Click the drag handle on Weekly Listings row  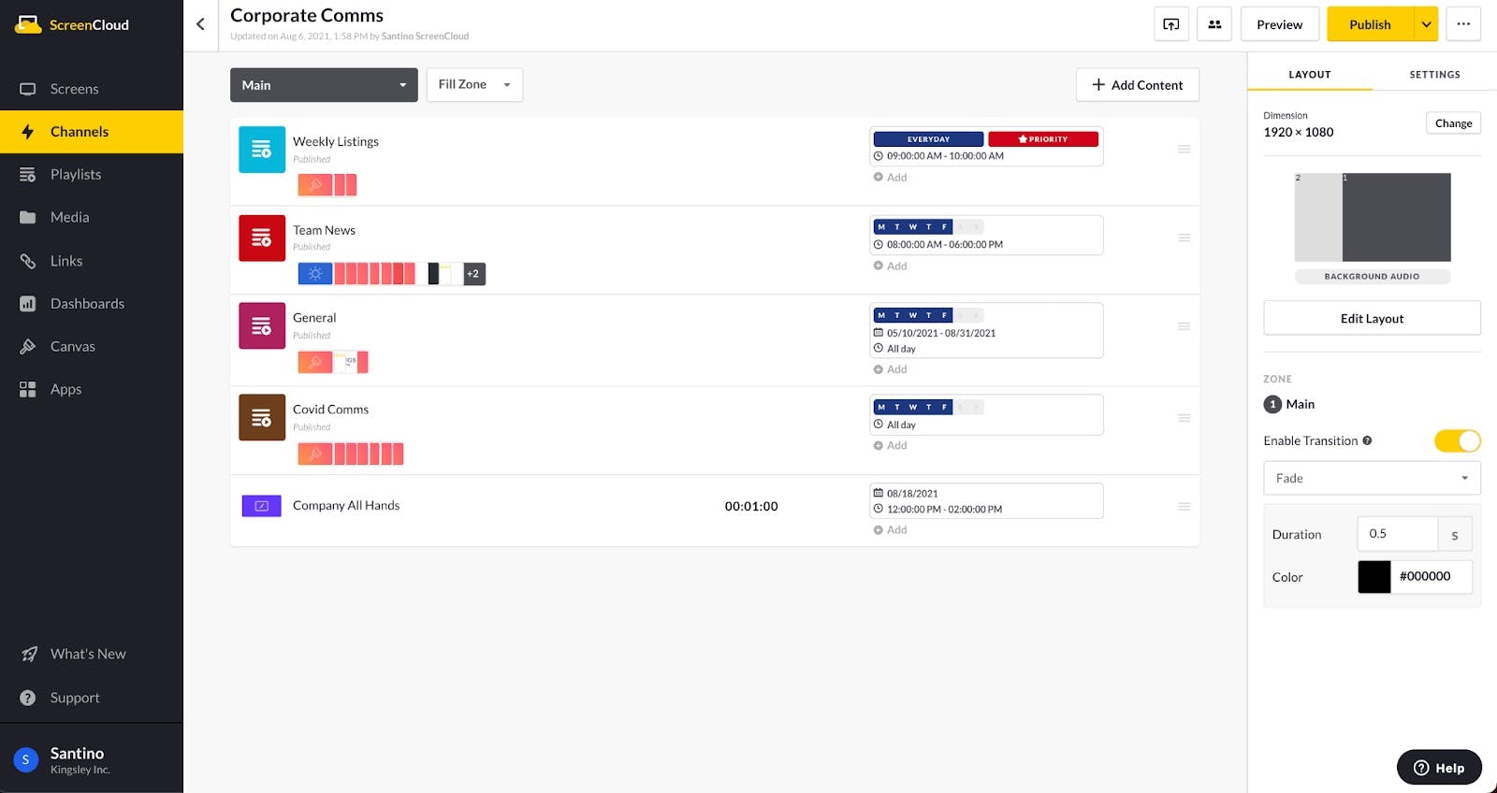click(1184, 150)
